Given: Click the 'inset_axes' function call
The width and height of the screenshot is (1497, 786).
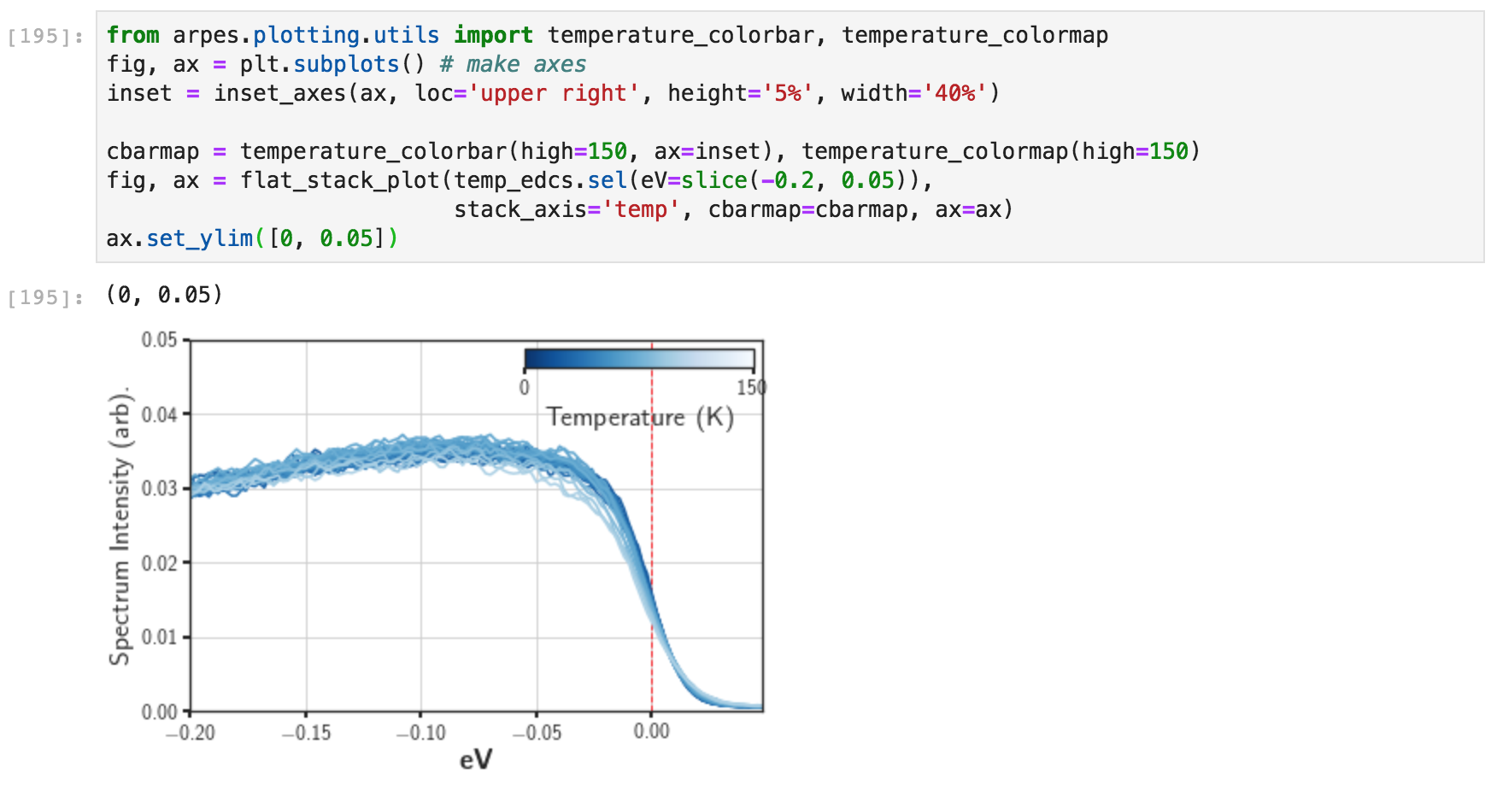Looking at the screenshot, I should coord(279,93).
